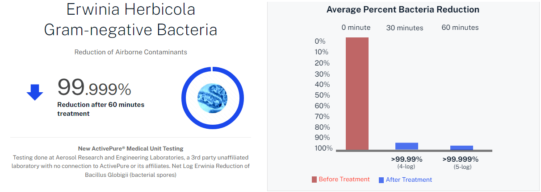Click the Average Percent Bacteria Reduction title
The image size is (541, 192).
(403, 9)
